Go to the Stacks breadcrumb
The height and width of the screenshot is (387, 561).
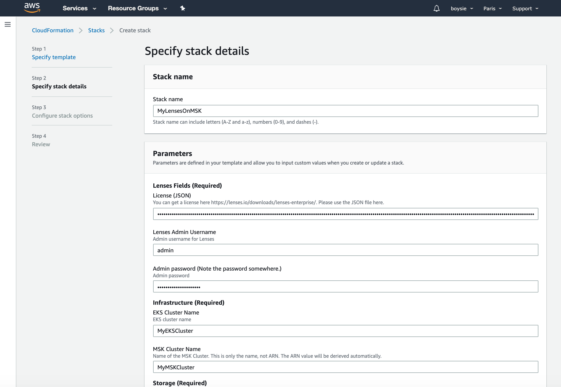tap(96, 30)
